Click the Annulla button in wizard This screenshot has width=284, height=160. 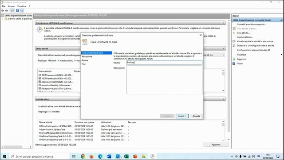tap(196, 116)
